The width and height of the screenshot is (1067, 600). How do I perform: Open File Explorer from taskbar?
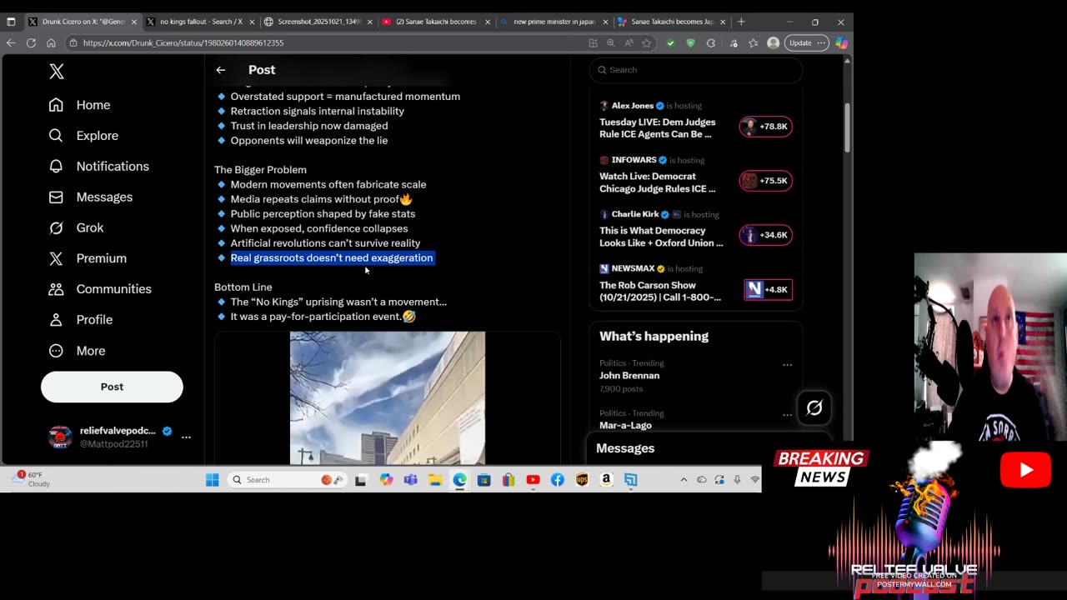coord(435,479)
